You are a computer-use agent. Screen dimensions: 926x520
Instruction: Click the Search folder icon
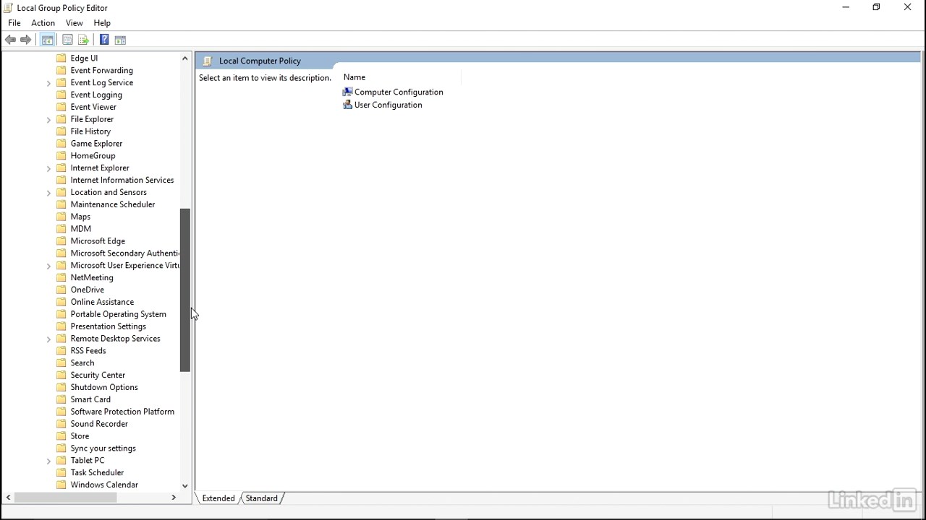point(61,363)
